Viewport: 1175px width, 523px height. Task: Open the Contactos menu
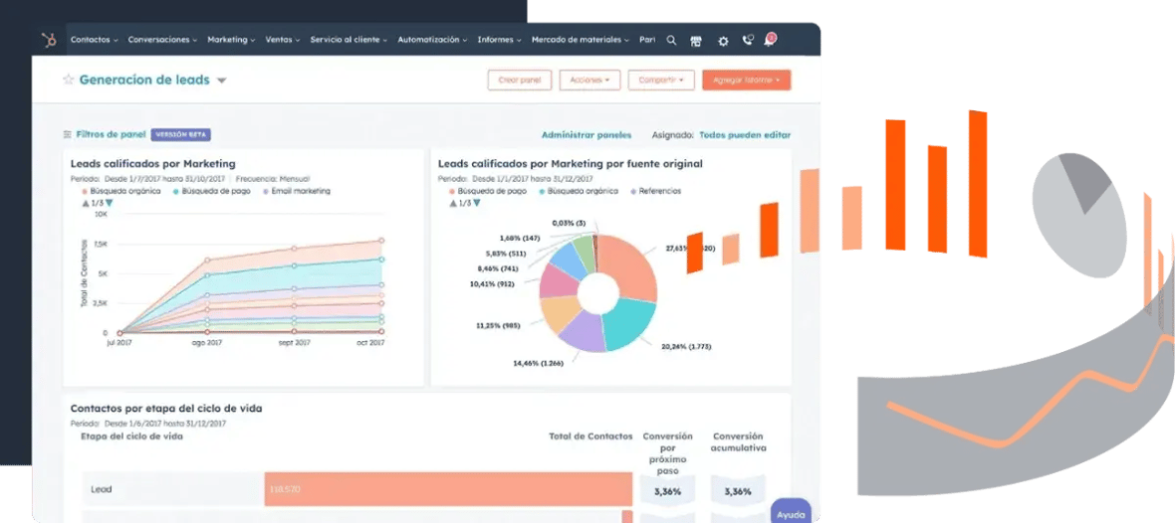tap(94, 40)
